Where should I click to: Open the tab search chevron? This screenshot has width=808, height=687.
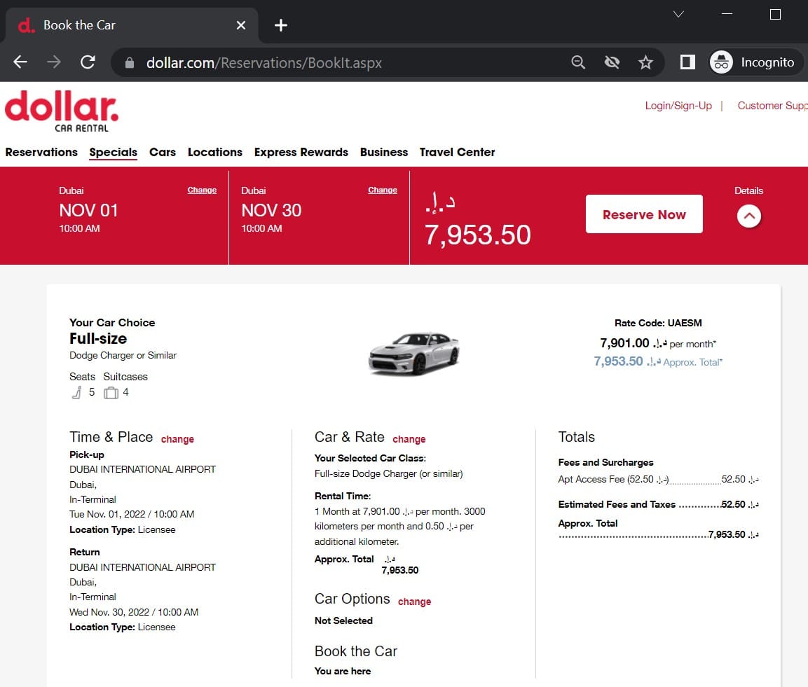pyautogui.click(x=678, y=14)
